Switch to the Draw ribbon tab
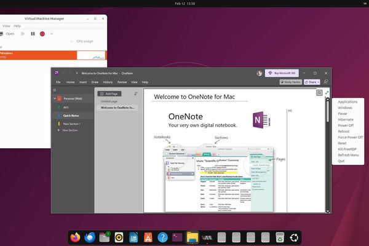 point(95,82)
